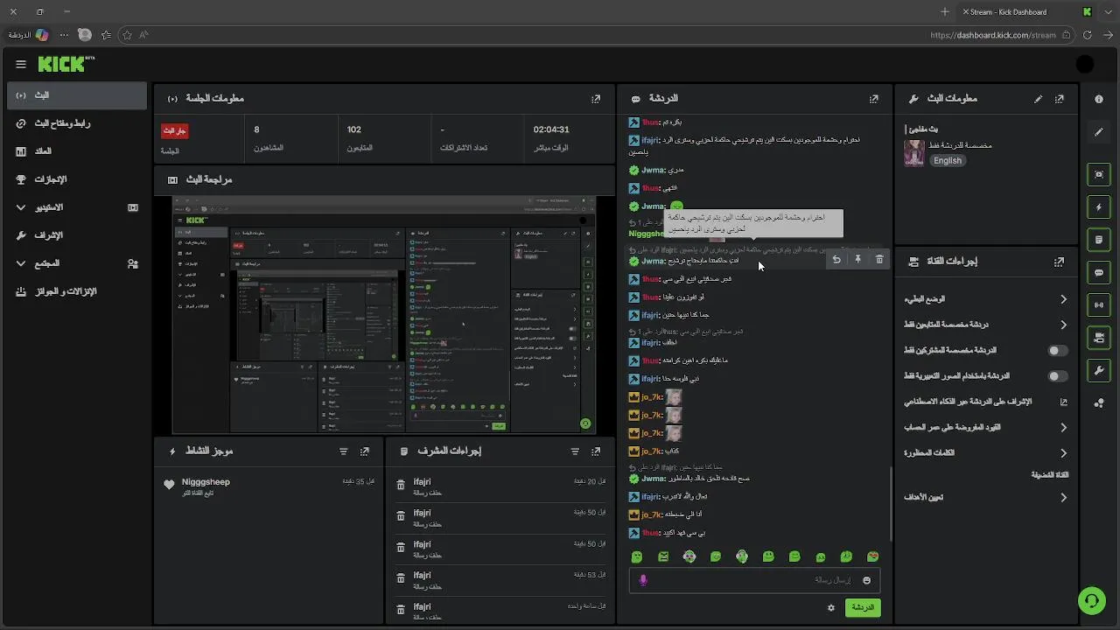Click the browser favorites star icon

(x=127, y=35)
